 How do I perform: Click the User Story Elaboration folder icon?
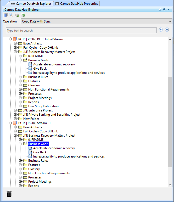pyautogui.click(x=25, y=106)
